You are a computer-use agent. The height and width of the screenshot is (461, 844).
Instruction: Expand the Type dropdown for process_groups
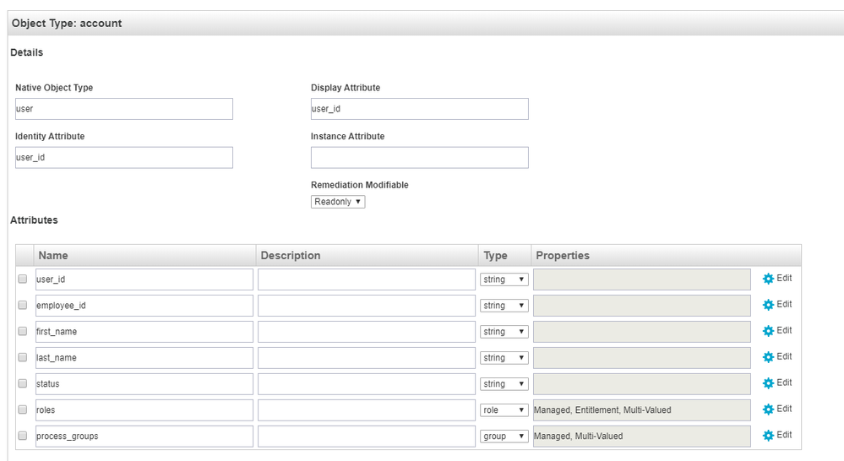(504, 437)
